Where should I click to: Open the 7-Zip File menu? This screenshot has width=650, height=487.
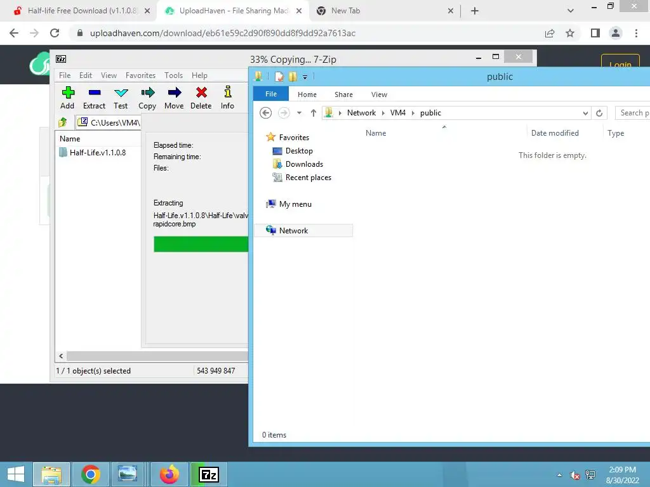tap(65, 75)
